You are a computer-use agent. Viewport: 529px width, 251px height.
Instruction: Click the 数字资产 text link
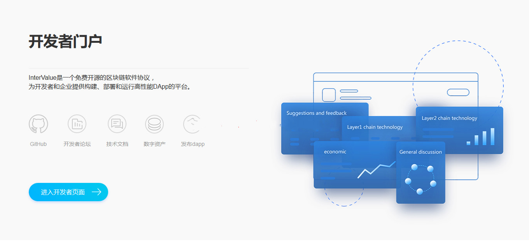click(154, 144)
